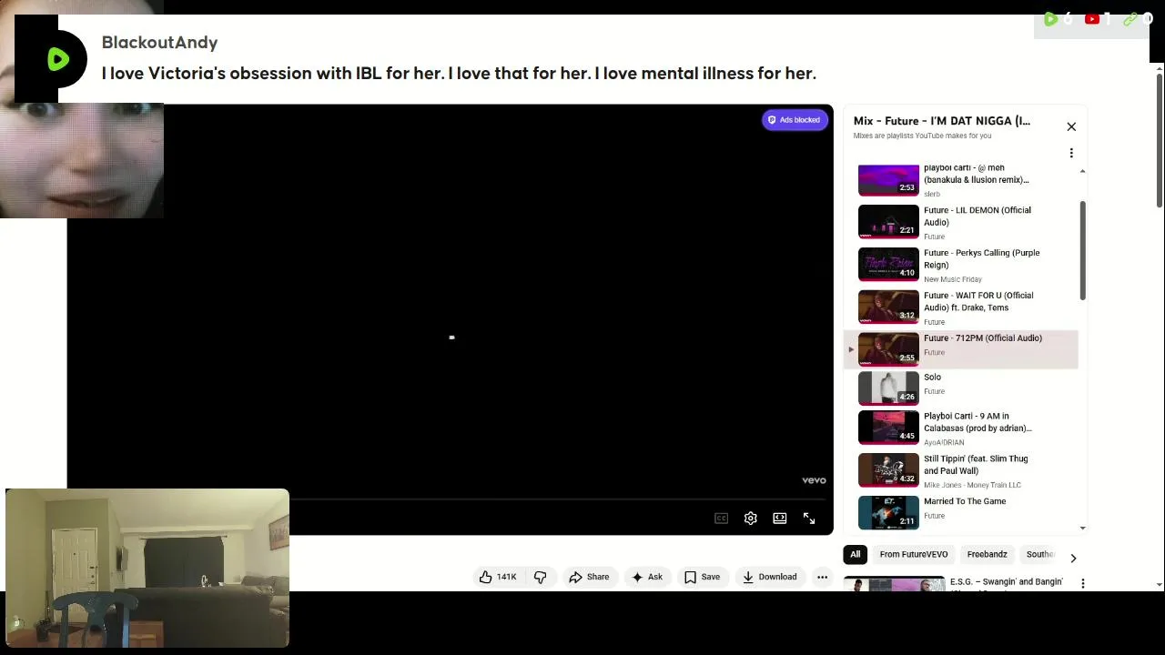The height and width of the screenshot is (655, 1165).
Task: Toggle closed captions on the player
Action: (721, 519)
